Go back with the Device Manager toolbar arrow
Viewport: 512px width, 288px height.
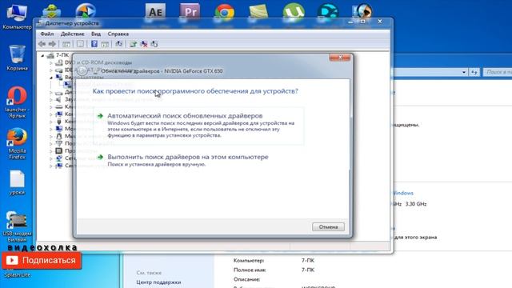pyautogui.click(x=42, y=44)
